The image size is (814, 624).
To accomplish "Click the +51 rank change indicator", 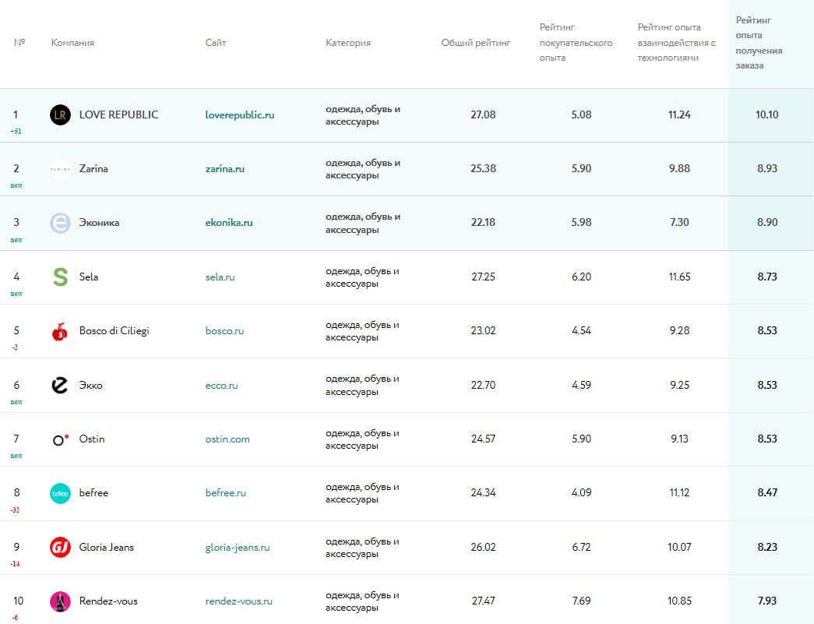I will click(16, 132).
